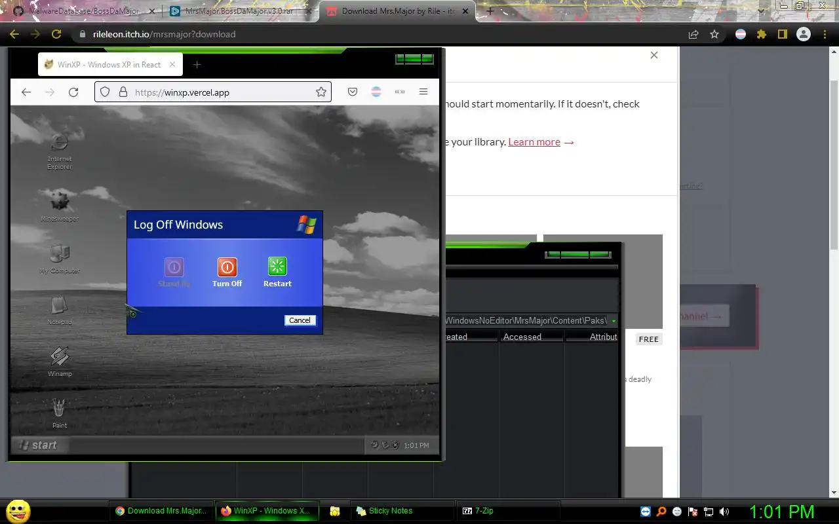Image resolution: width=839 pixels, height=524 pixels.
Task: Click the padlock icon in Firefox address bar
Action: 123,92
